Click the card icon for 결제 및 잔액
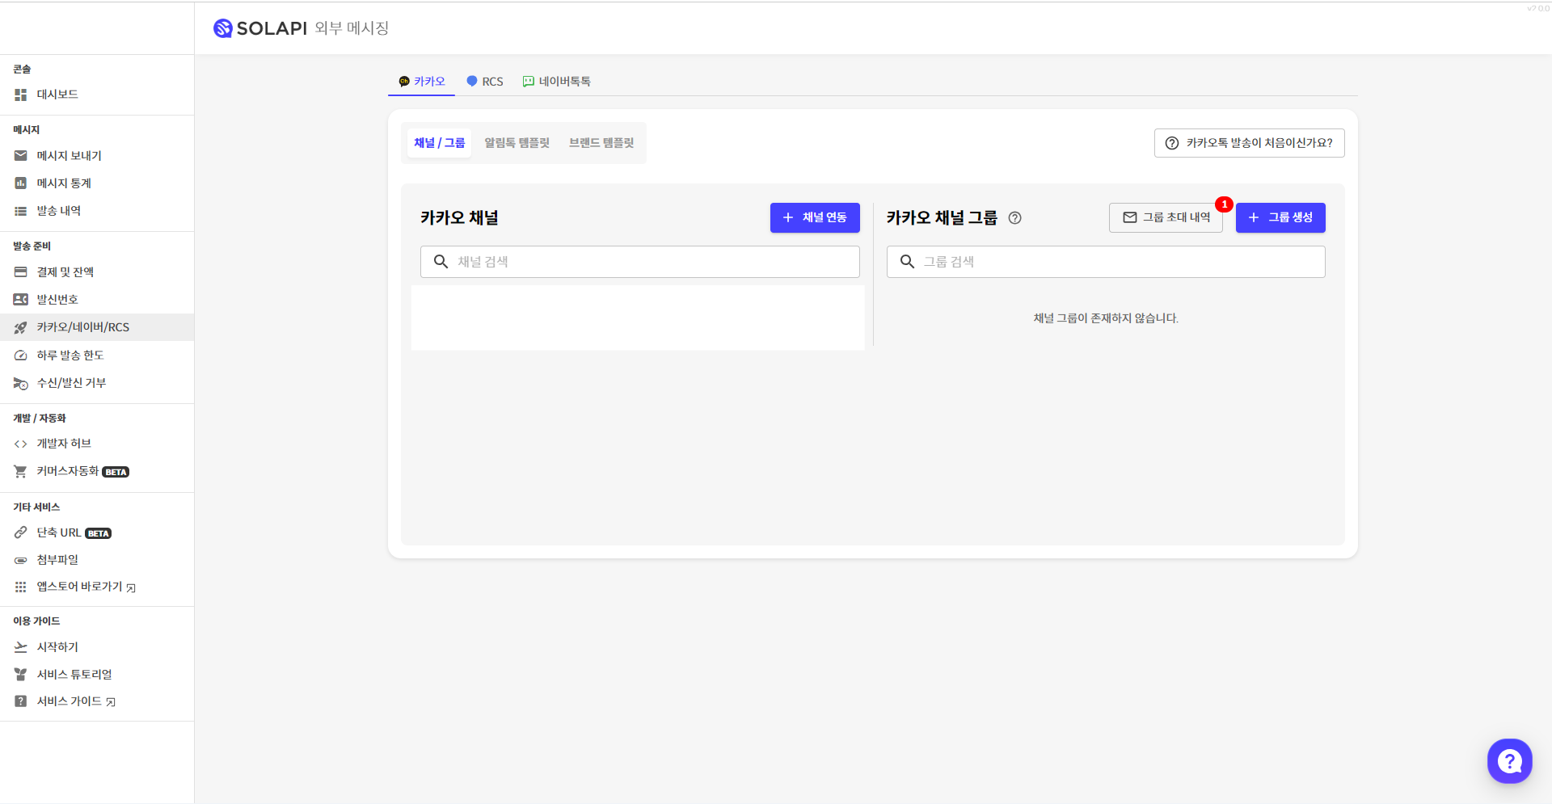The height and width of the screenshot is (804, 1552). (21, 272)
